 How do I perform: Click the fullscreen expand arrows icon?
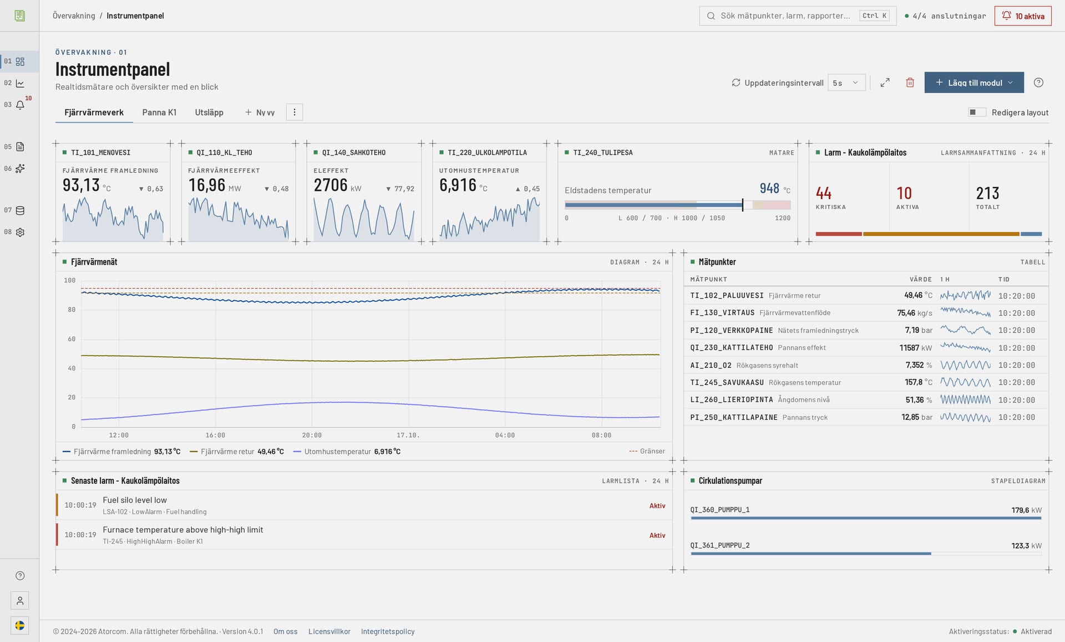[x=885, y=83]
